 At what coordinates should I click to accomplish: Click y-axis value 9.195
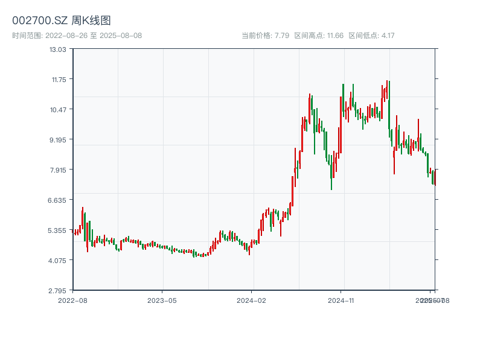click(58, 140)
